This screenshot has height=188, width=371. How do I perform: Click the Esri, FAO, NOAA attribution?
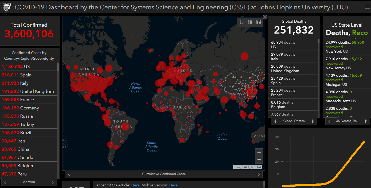(248, 167)
